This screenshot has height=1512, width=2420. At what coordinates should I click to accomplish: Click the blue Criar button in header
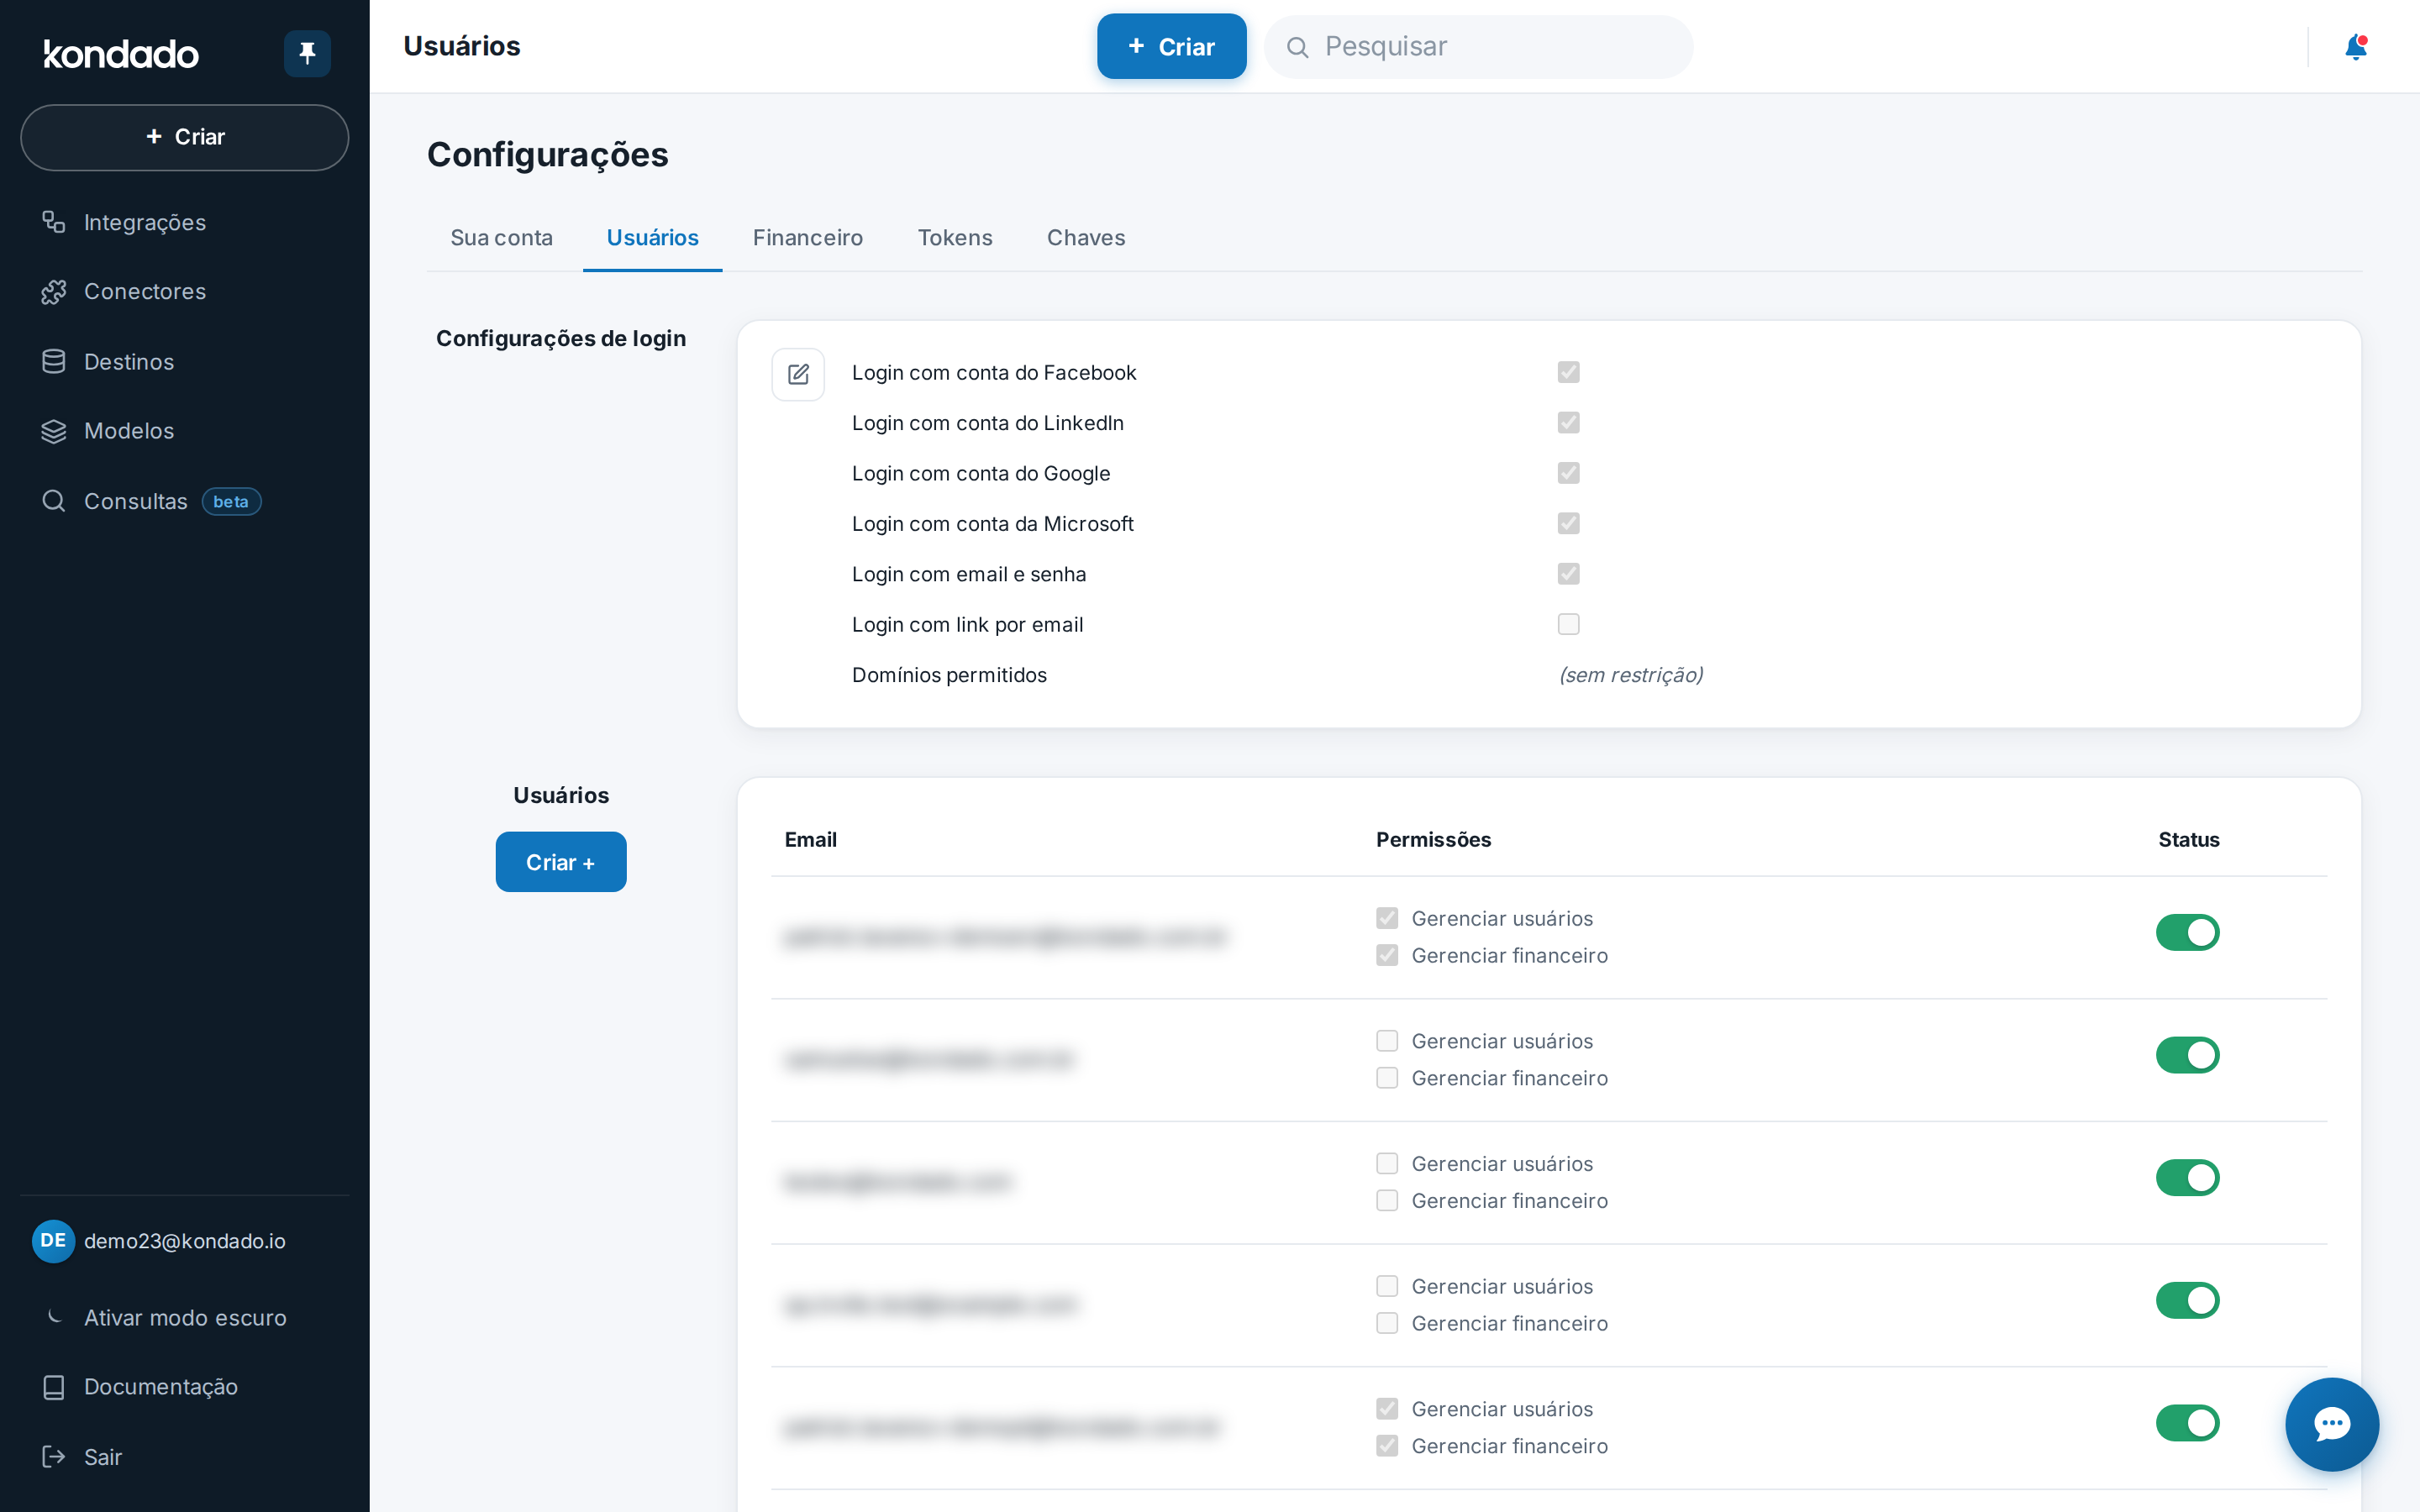1172,47
